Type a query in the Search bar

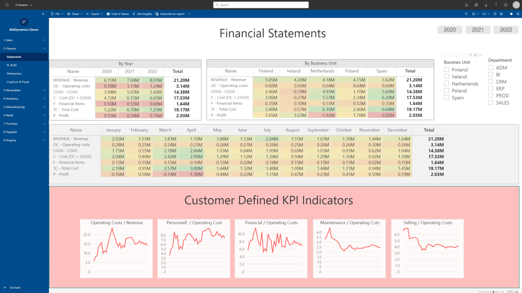pos(261,5)
